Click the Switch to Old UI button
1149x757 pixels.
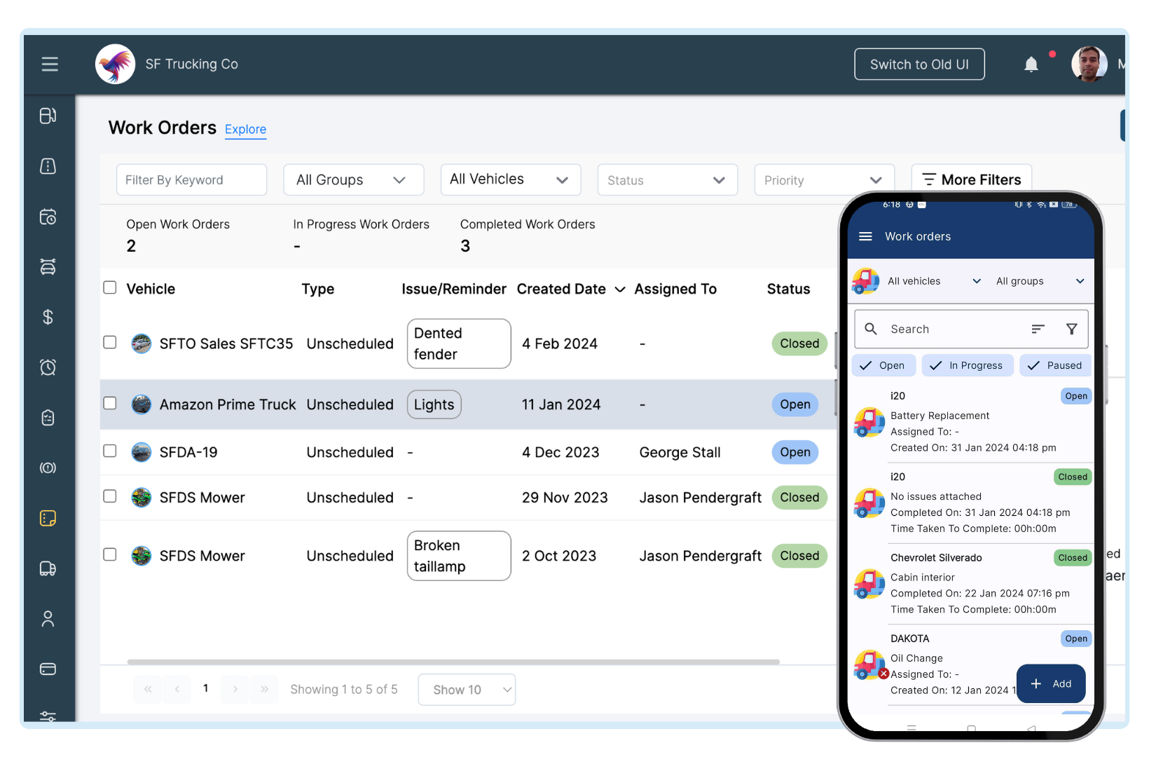click(919, 64)
